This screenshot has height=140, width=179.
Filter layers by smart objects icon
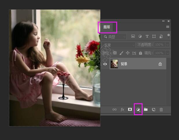click(161, 36)
